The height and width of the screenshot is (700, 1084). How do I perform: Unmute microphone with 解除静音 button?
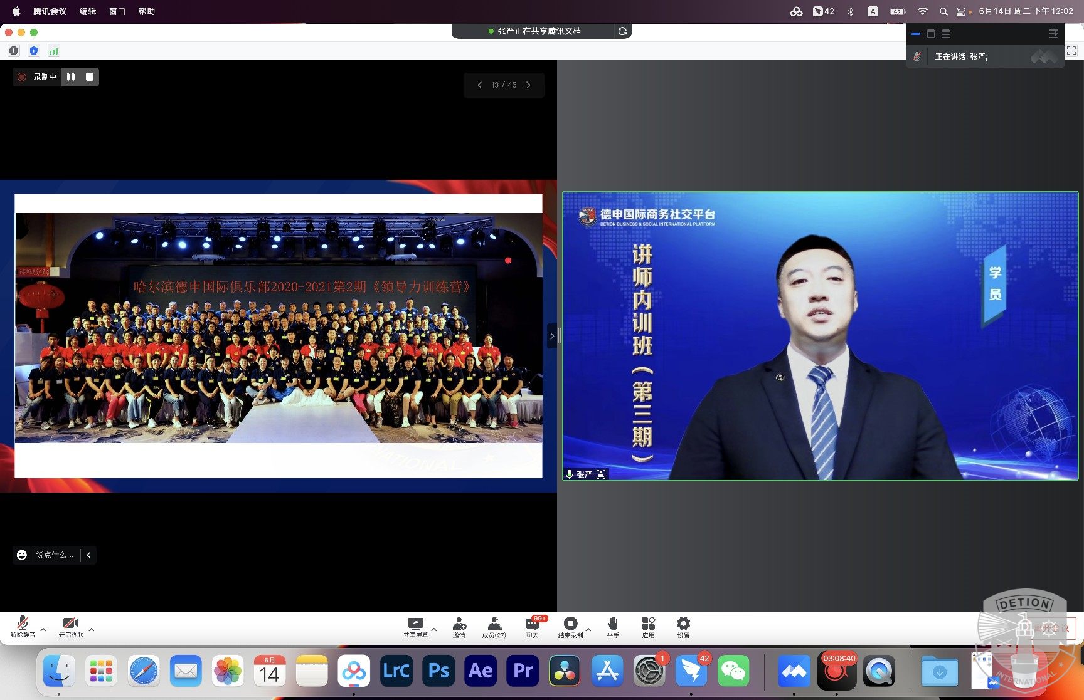(23, 627)
